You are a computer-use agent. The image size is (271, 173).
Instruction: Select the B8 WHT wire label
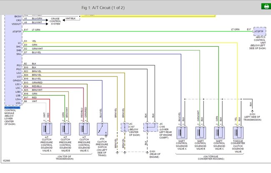[34, 101]
